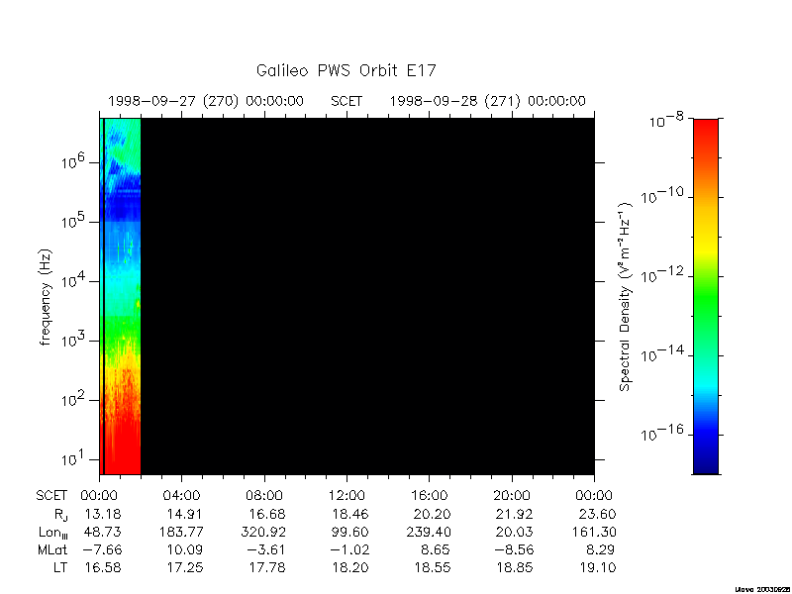The image size is (792, 594).
Task: Click the MLat value '-7.66'
Action: (x=101, y=550)
